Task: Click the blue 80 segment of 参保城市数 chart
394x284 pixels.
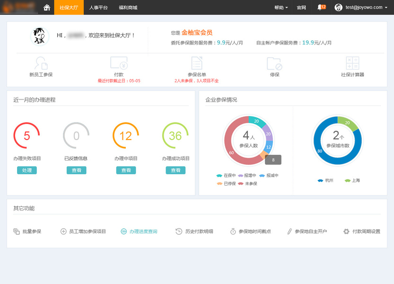Action: pos(320,151)
